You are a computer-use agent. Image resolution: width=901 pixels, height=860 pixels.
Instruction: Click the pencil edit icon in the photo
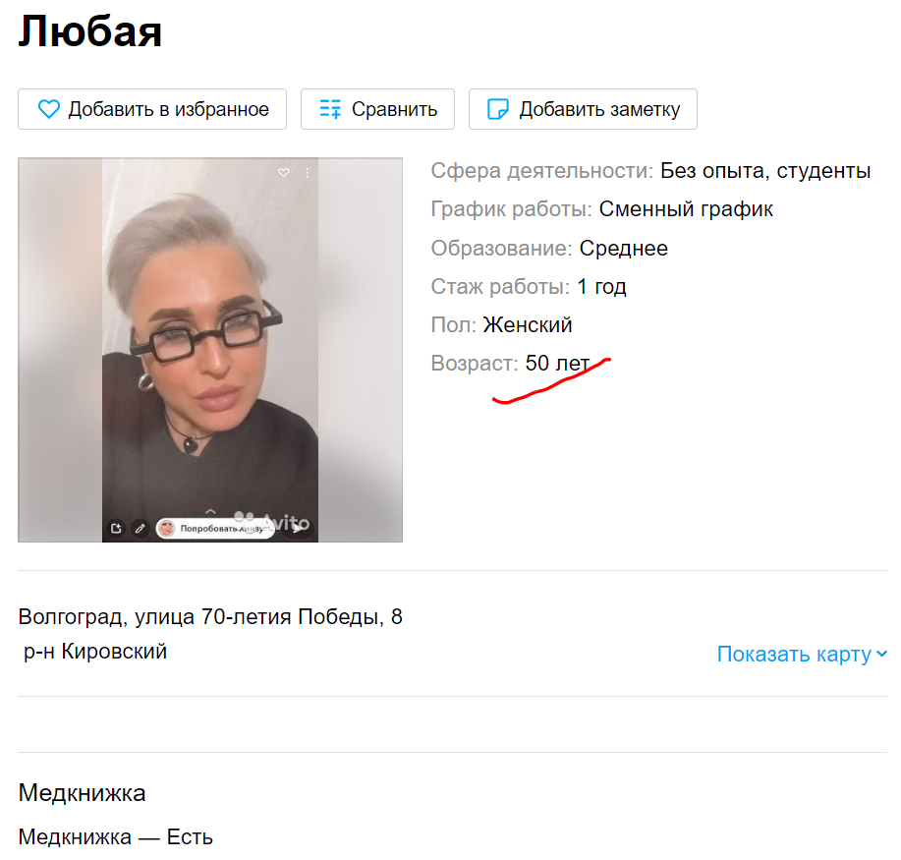[140, 529]
